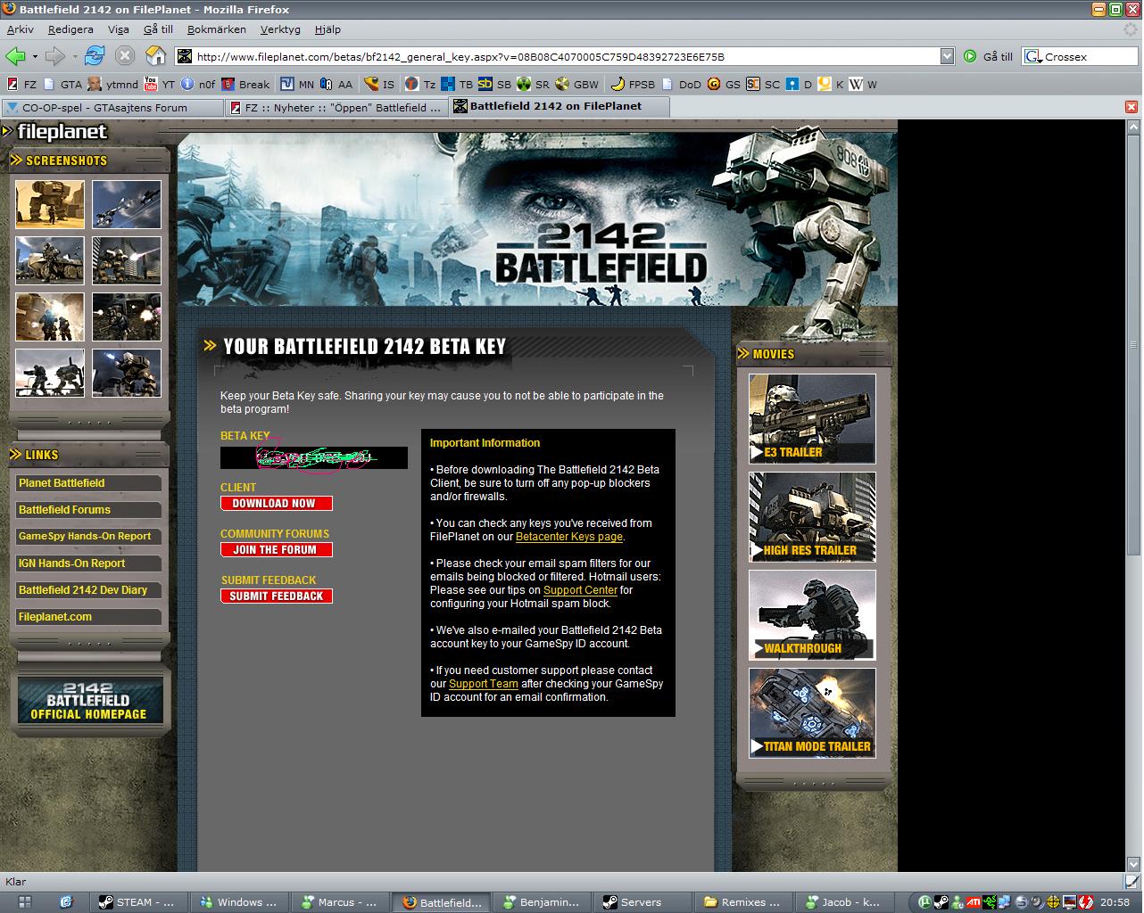This screenshot has width=1144, height=913.
Task: Open the GTA bookmark
Action: [x=62, y=85]
